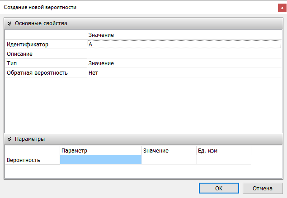Viewport: 287px width, 198px height.
Task: Click Значение header in Основные свойства table
Action: coord(183,35)
